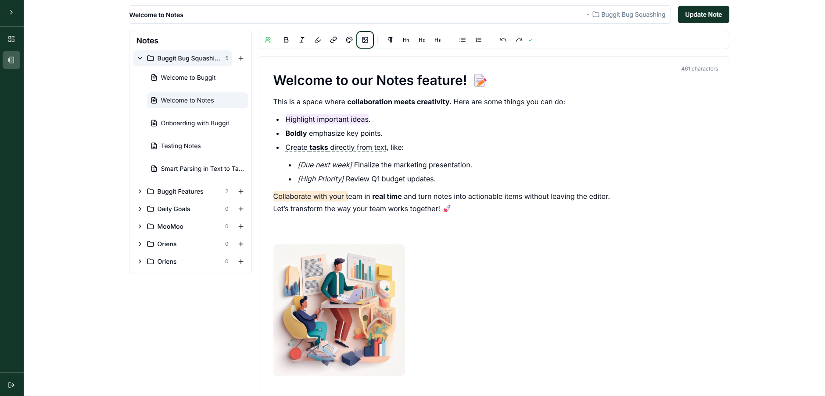Create a bulleted list

pyautogui.click(x=463, y=40)
